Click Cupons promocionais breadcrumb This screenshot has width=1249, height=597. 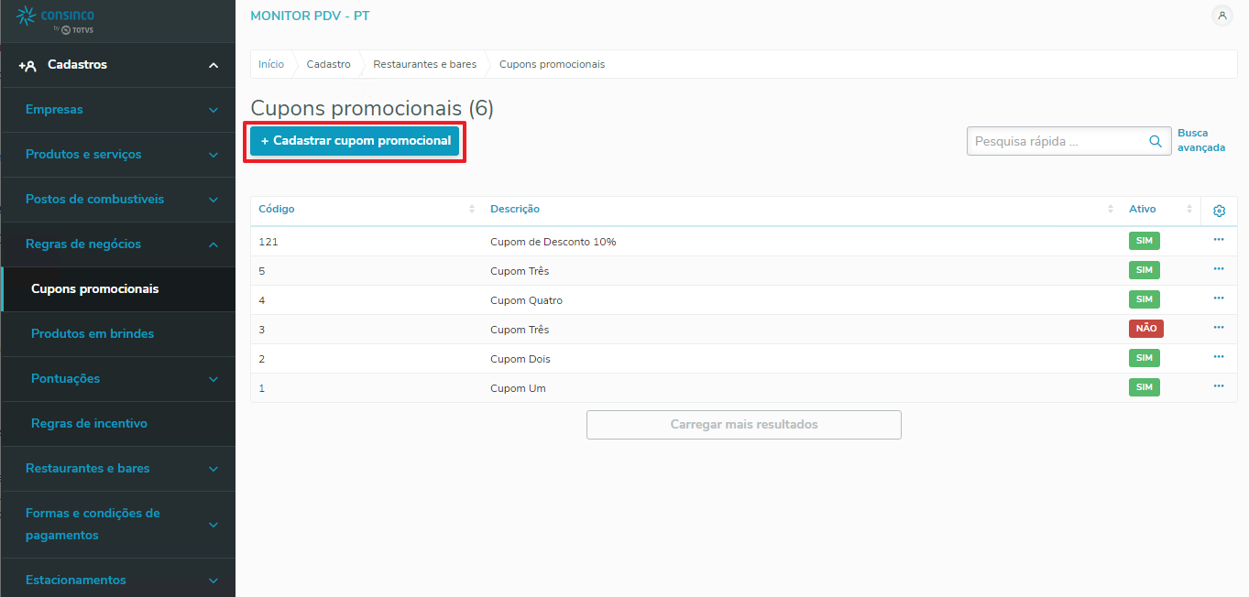pyautogui.click(x=552, y=64)
